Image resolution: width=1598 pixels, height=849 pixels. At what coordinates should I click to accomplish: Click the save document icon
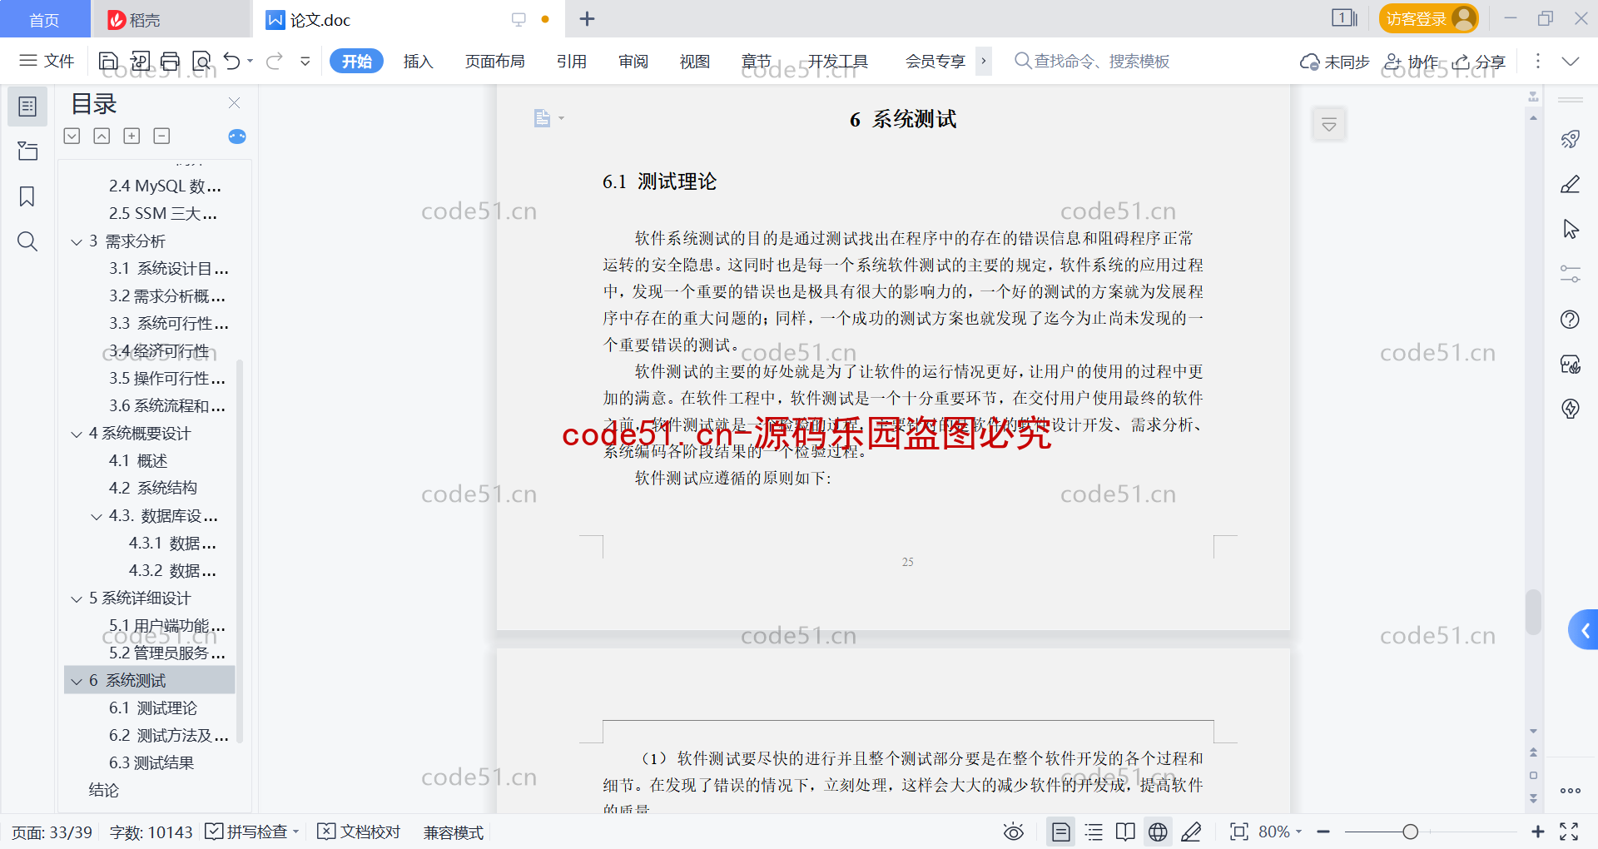[x=108, y=61]
